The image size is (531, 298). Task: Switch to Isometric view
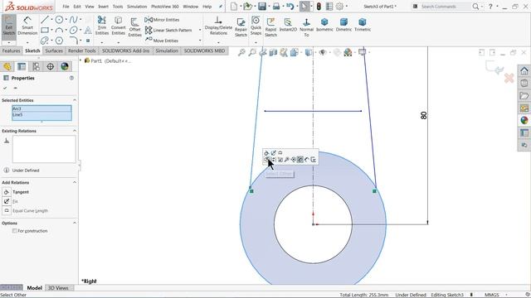324,26
